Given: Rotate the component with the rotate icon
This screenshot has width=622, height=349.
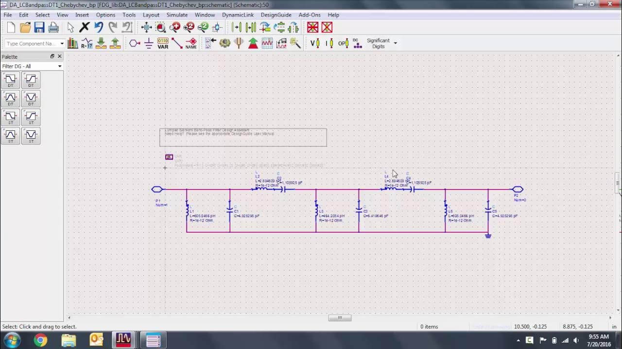Looking at the screenshot, I should click(x=265, y=28).
